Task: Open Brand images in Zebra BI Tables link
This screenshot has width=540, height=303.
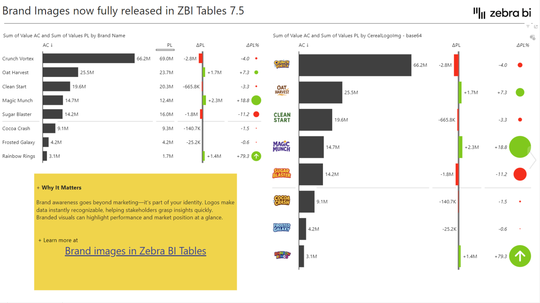Action: (136, 251)
